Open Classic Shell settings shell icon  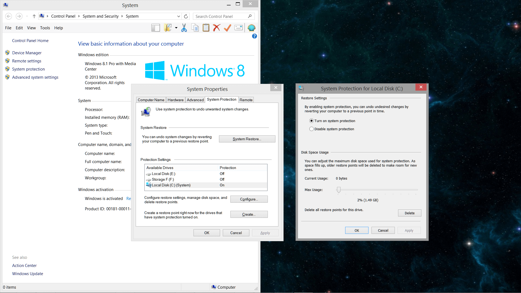[251, 28]
